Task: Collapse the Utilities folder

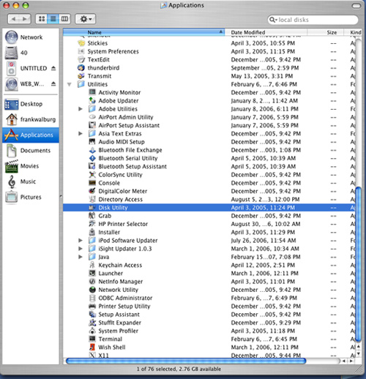Action: [x=70, y=84]
